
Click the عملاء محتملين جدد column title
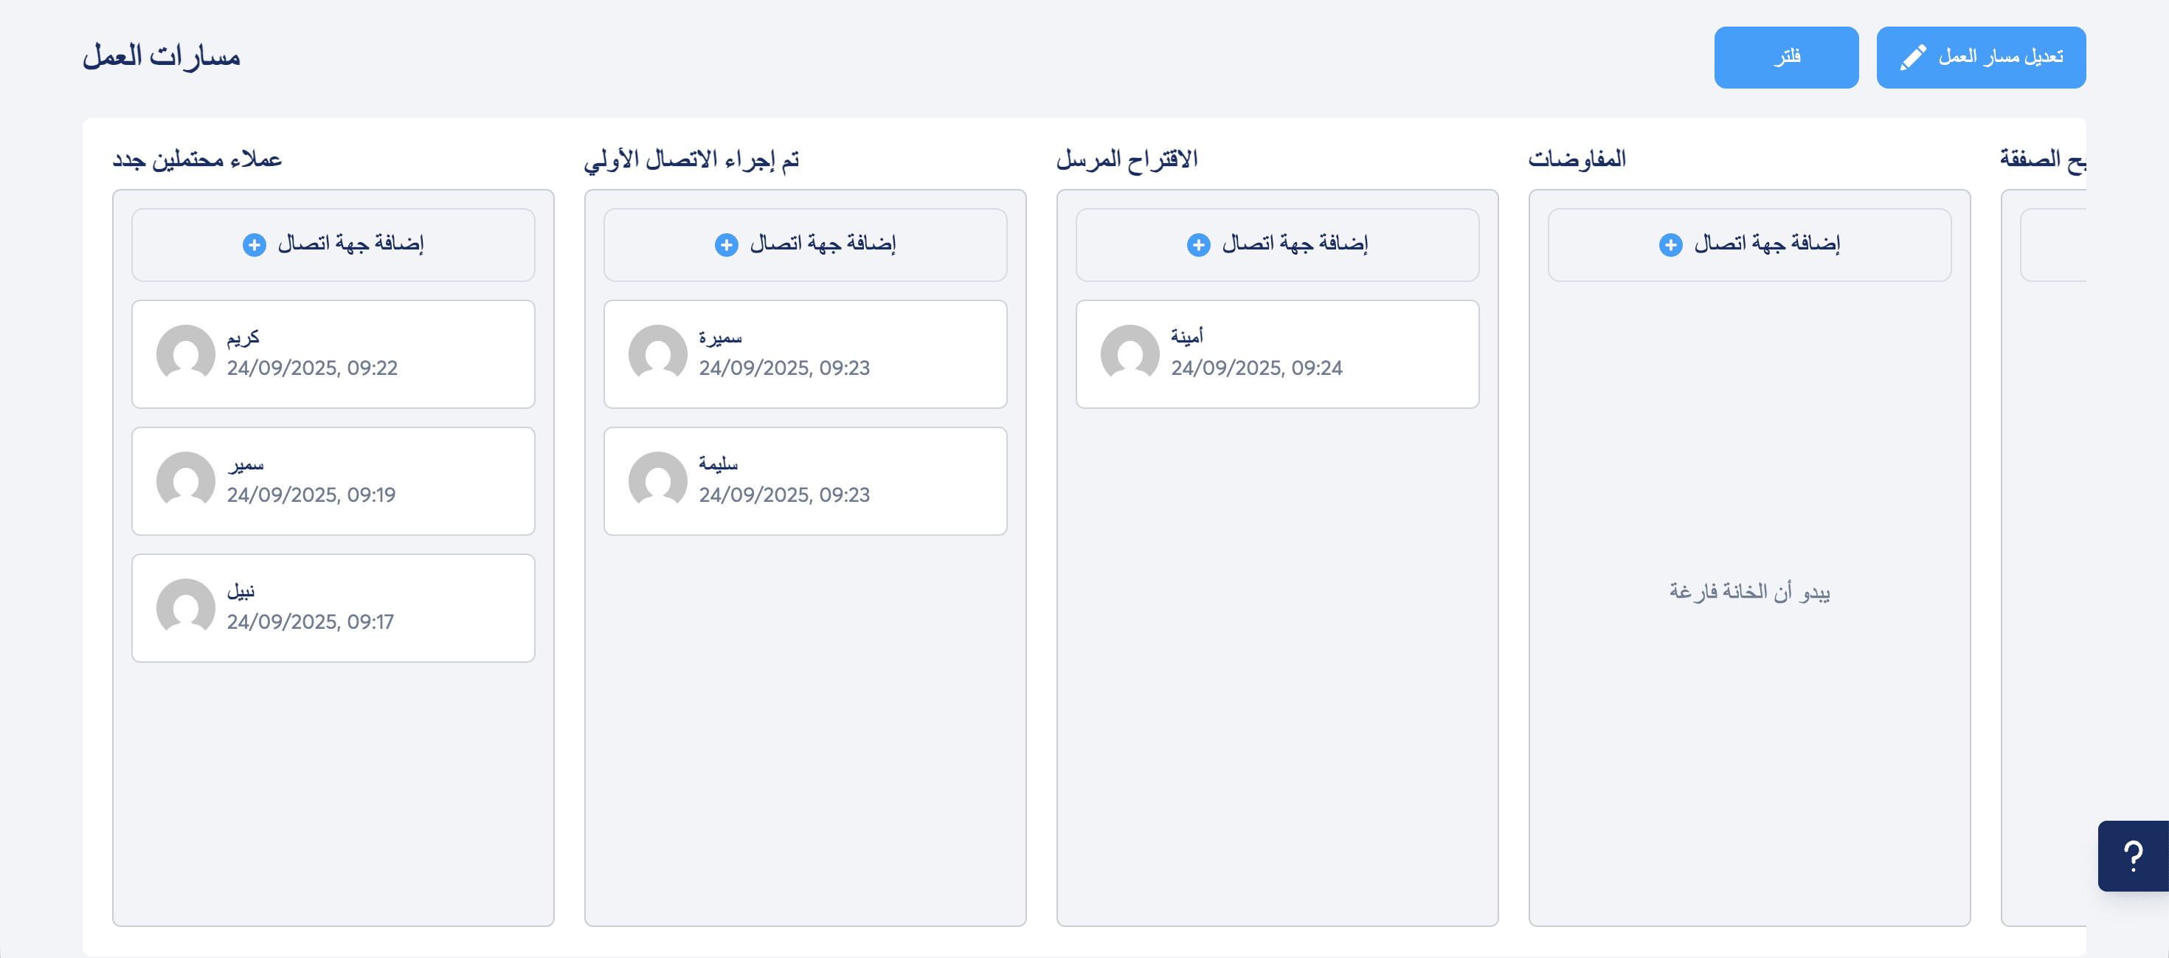coord(197,159)
